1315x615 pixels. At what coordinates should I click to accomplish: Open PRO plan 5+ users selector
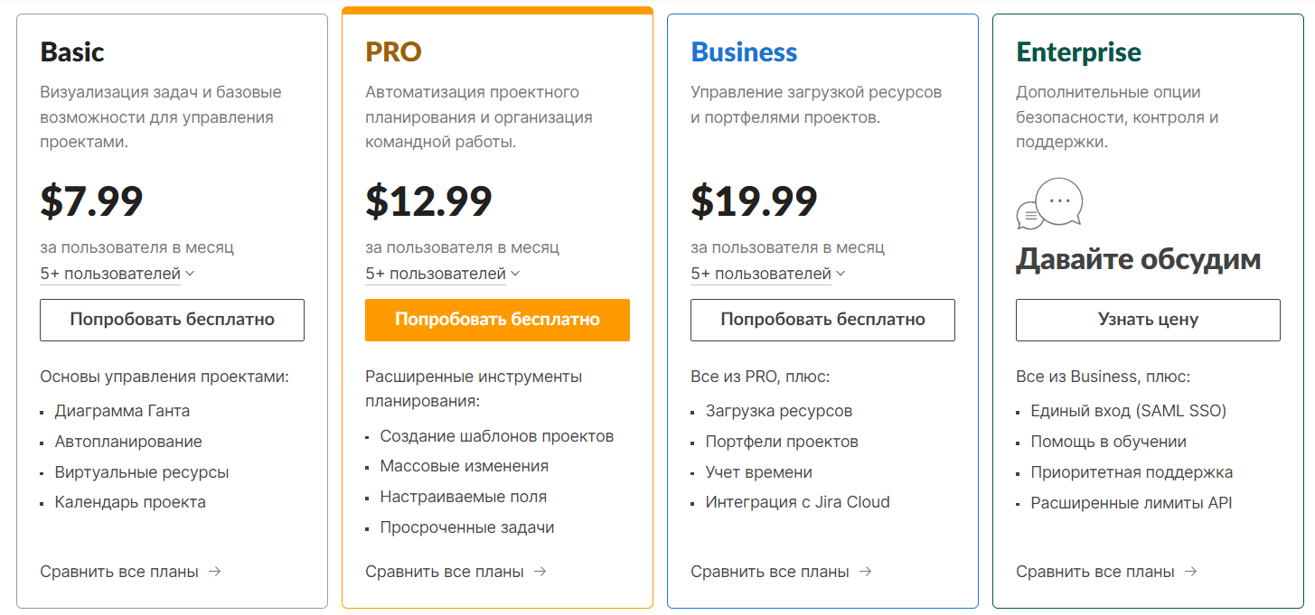point(443,274)
